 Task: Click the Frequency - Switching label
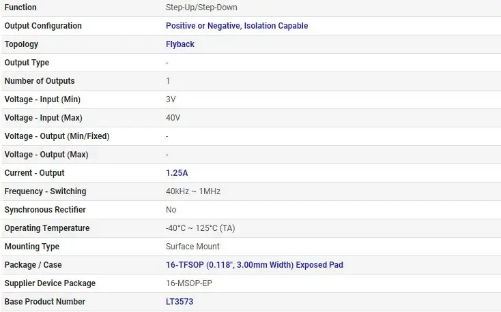coord(45,191)
